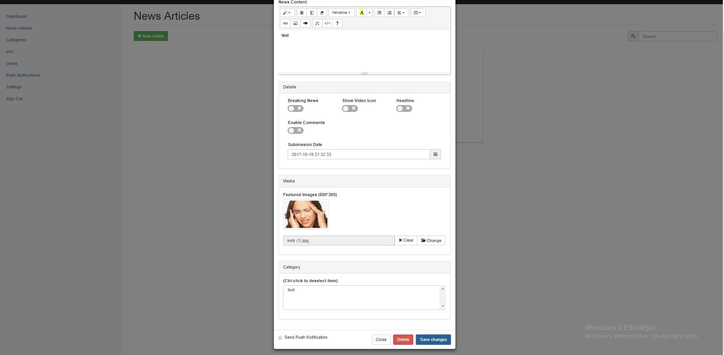Insert a video using the video icon
The width and height of the screenshot is (724, 355).
[305, 24]
